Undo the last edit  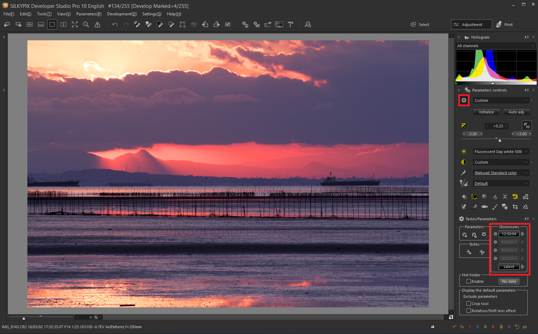coord(115,25)
